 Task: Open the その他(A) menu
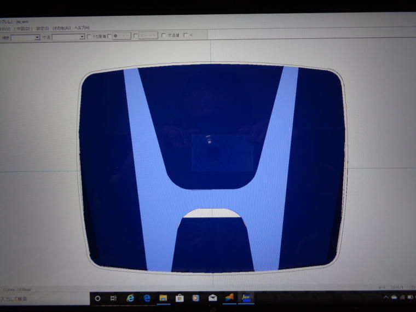click(x=62, y=28)
